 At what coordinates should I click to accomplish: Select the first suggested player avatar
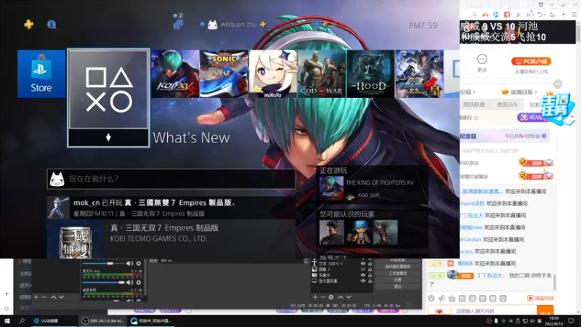click(332, 233)
